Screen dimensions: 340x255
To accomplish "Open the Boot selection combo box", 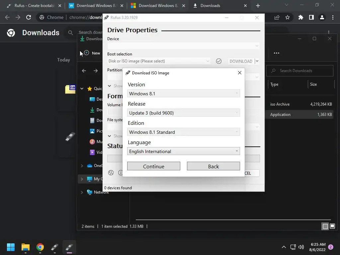I will (x=159, y=61).
